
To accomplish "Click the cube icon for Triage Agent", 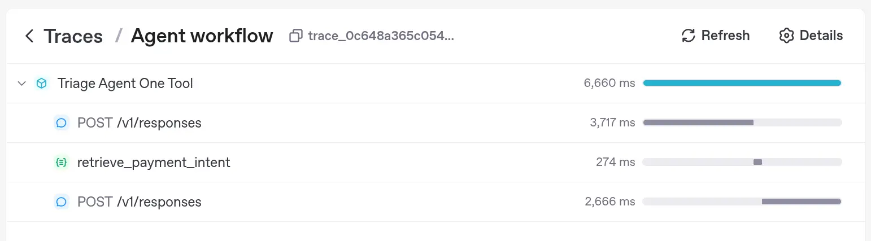I will tap(41, 84).
